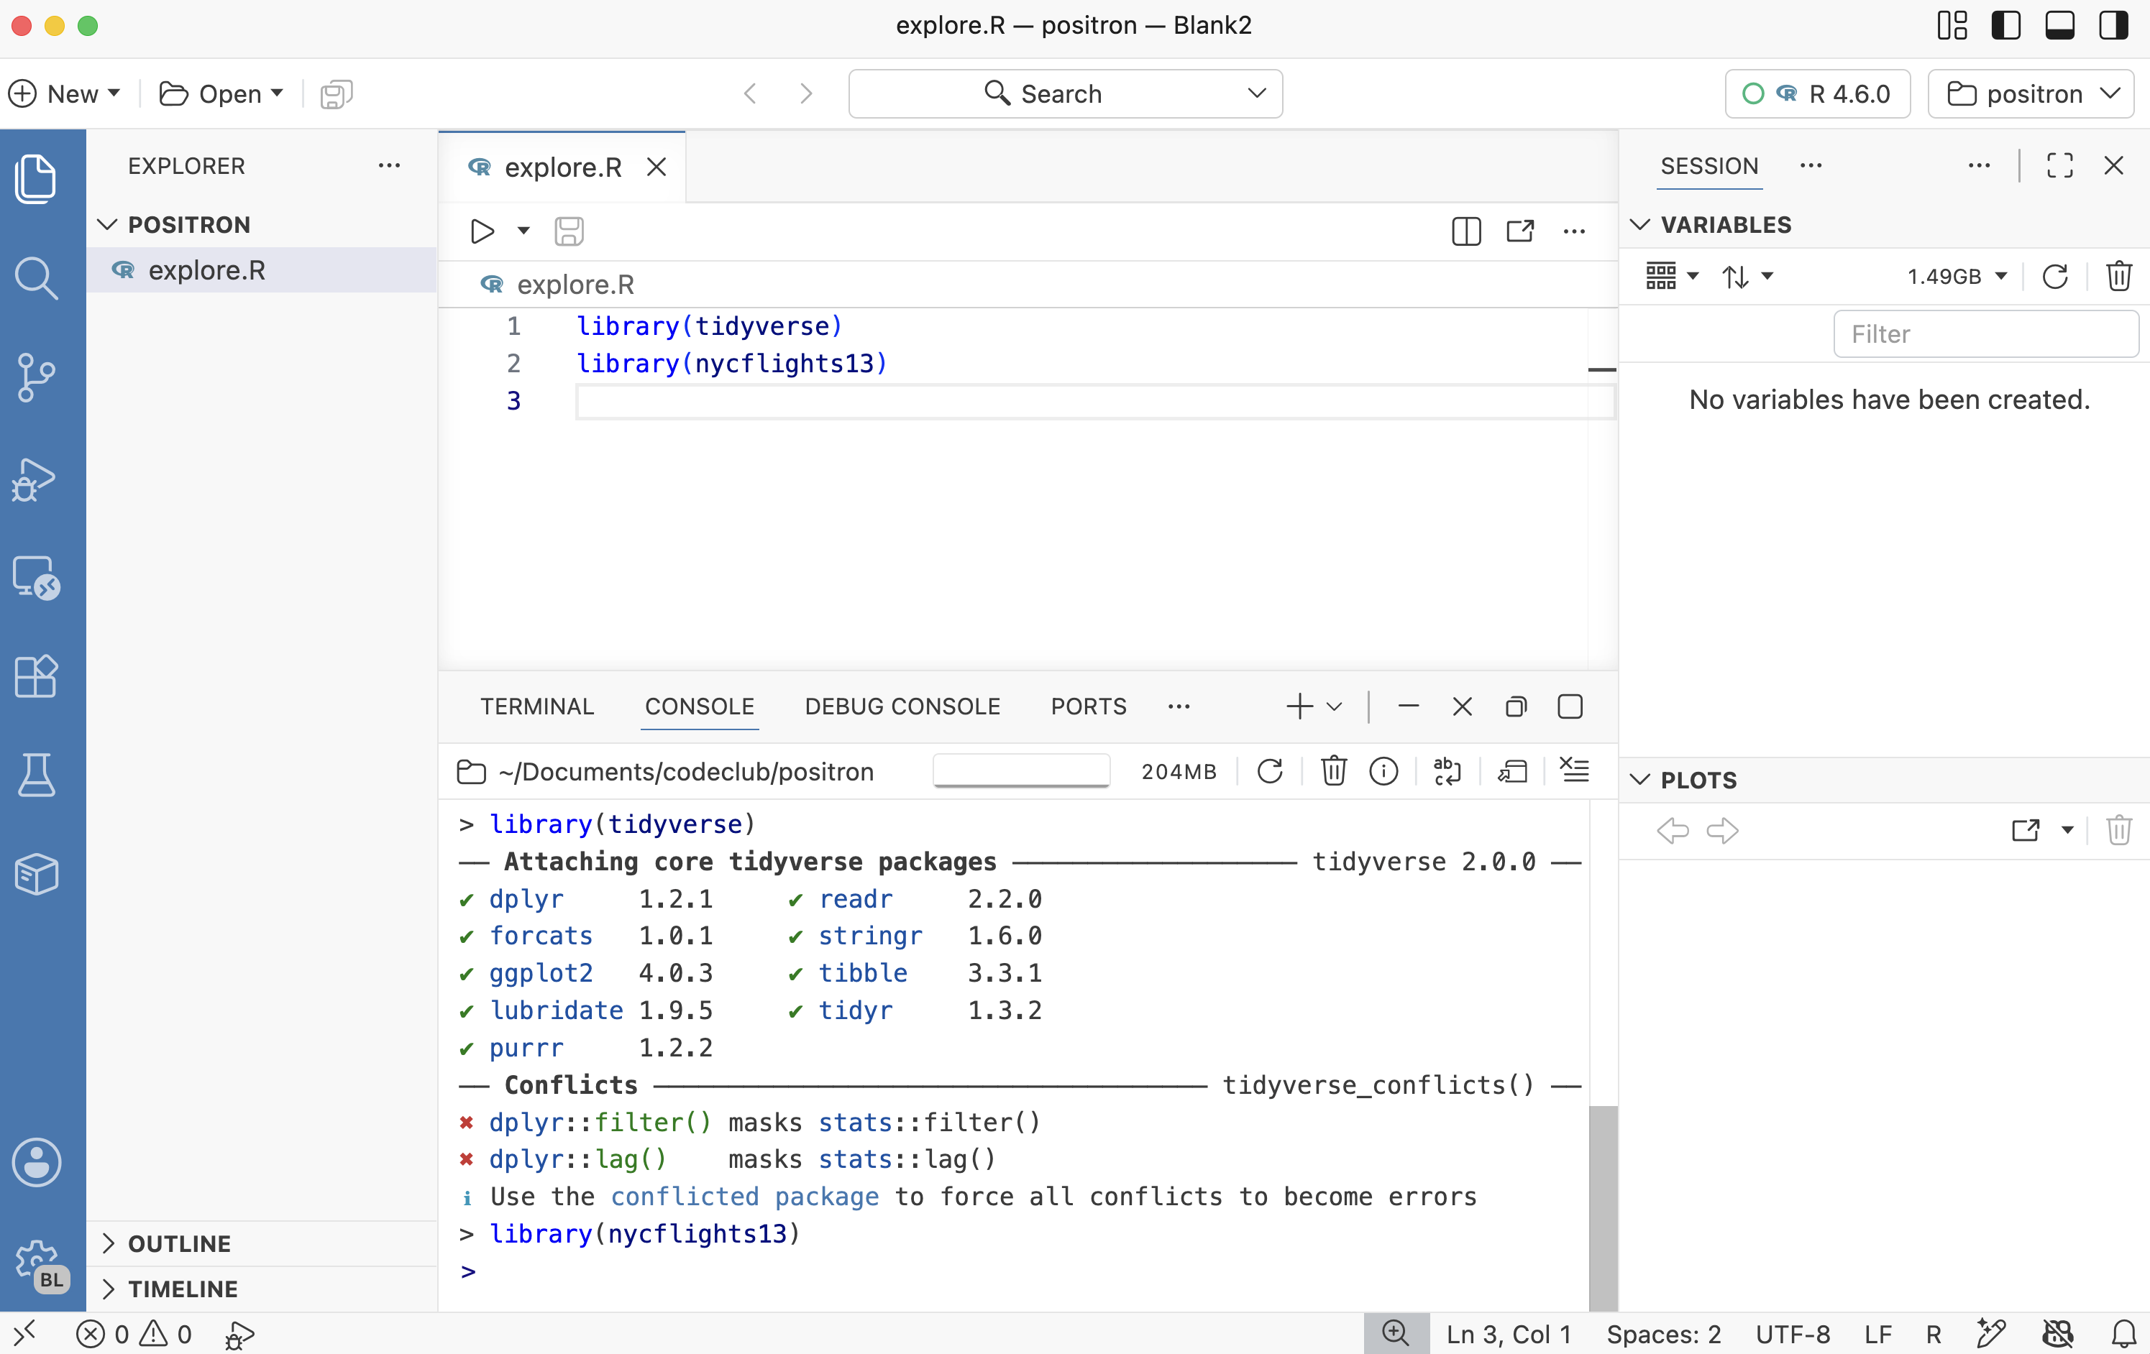The width and height of the screenshot is (2150, 1354).
Task: Switch to the CONSOLE tab
Action: pos(699,707)
